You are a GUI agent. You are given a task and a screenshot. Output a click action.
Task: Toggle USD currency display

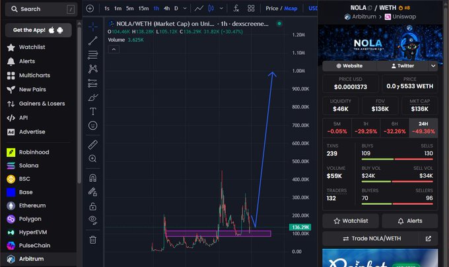[313, 9]
